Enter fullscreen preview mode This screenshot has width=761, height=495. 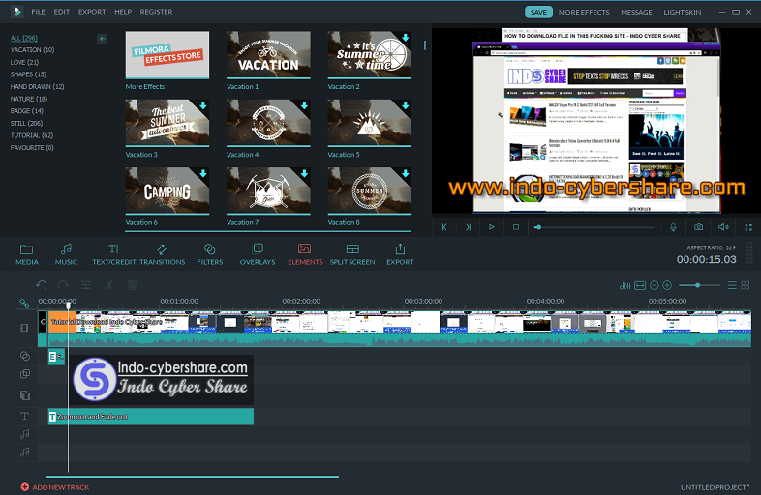click(748, 227)
